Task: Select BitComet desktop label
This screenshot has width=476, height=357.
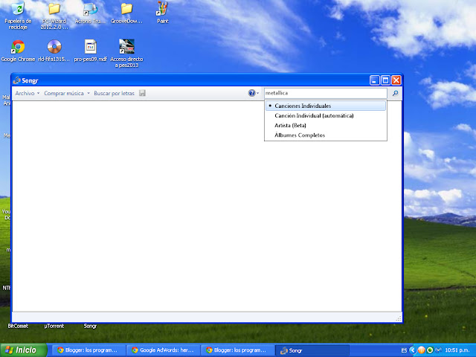Action: (18, 326)
